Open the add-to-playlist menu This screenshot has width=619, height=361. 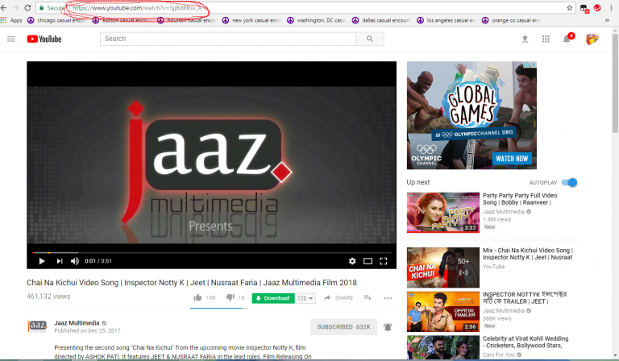(x=368, y=298)
